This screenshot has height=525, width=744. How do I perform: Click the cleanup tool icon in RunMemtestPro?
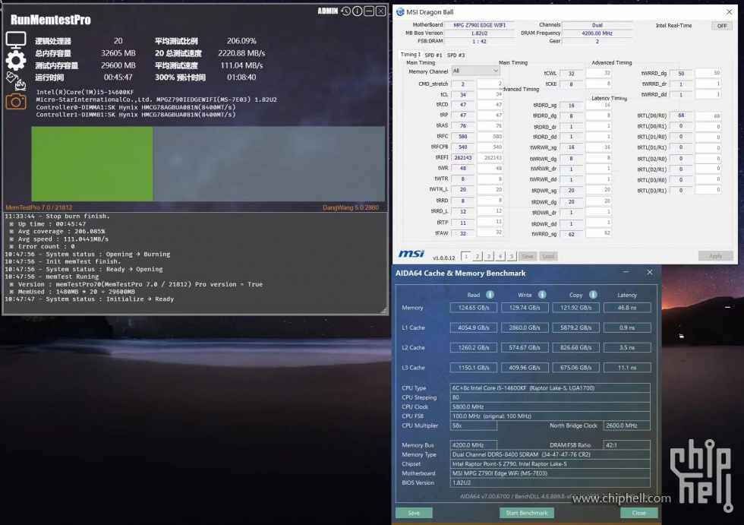[16, 81]
